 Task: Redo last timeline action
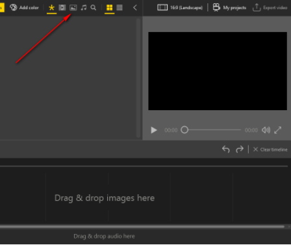(240, 149)
